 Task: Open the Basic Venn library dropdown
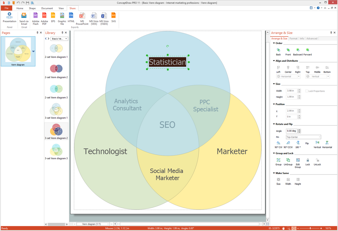point(59,39)
